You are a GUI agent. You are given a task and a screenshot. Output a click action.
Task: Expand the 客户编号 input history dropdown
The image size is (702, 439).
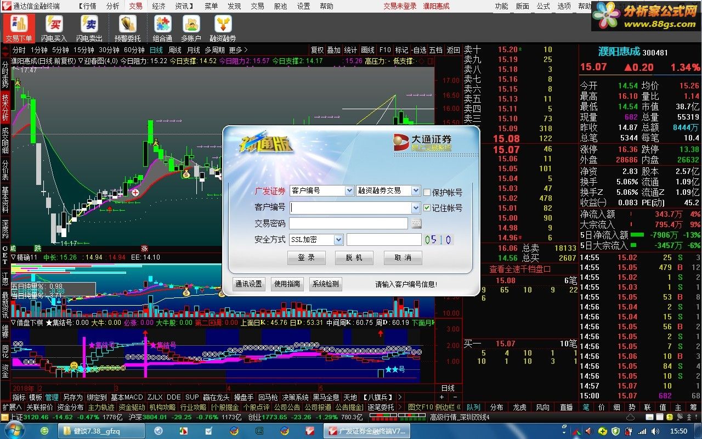tap(415, 208)
